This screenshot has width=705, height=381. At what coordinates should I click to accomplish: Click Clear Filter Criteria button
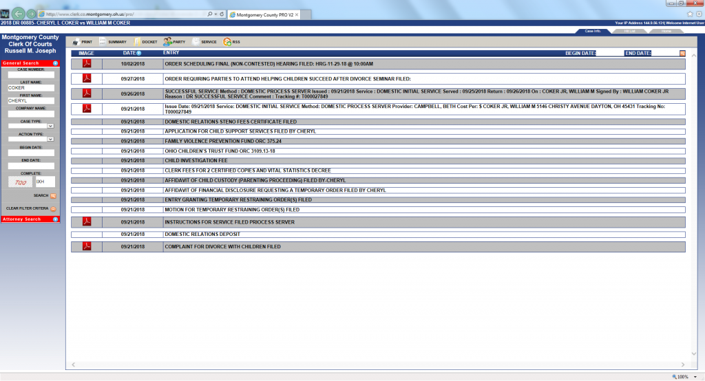tap(53, 208)
